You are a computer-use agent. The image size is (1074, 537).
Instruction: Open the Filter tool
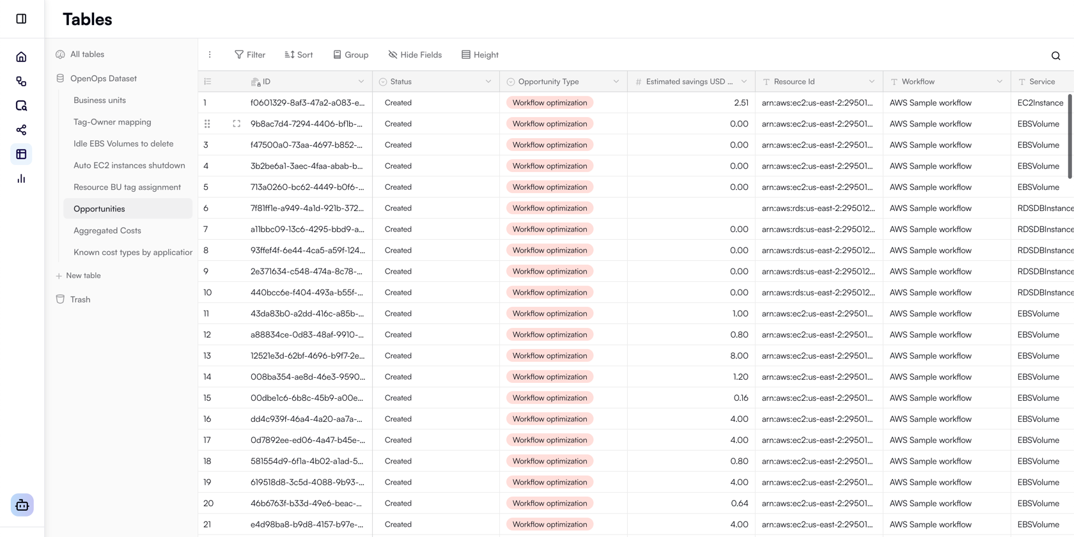click(x=250, y=55)
